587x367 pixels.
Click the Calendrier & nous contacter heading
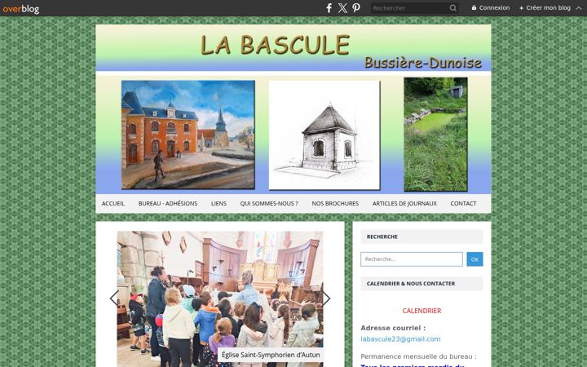(x=411, y=284)
